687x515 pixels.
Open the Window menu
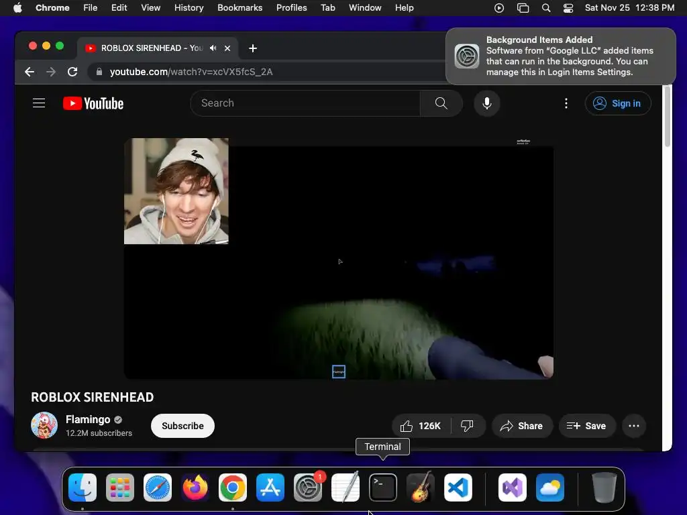click(x=365, y=8)
